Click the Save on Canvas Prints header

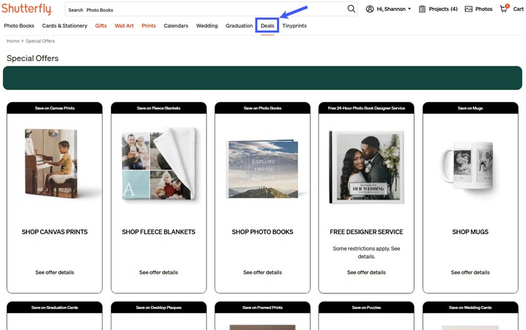(54, 108)
